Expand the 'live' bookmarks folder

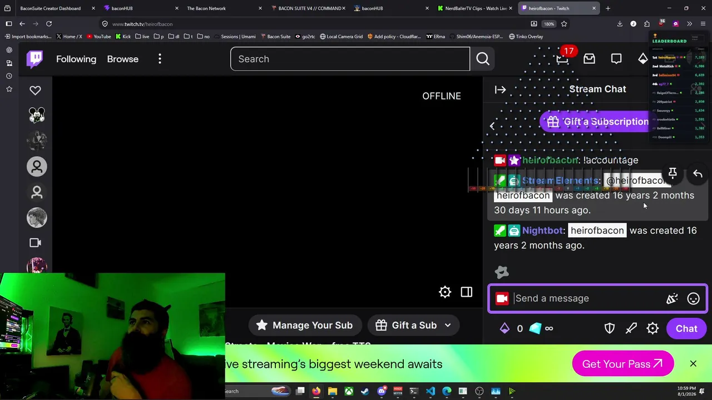click(142, 37)
